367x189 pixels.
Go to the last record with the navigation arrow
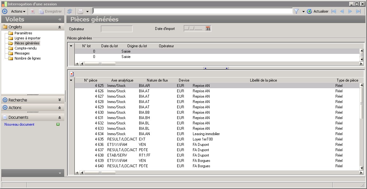tap(358, 11)
